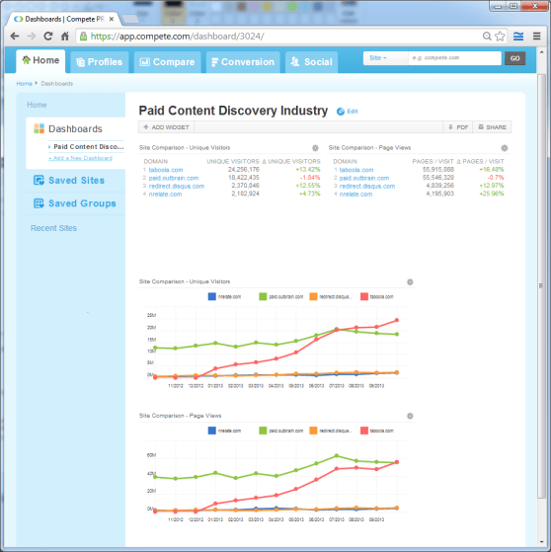Viewport: 551px width, 552px height.
Task: Open gear settings for Unique Visitors chart widget
Action: point(410,282)
